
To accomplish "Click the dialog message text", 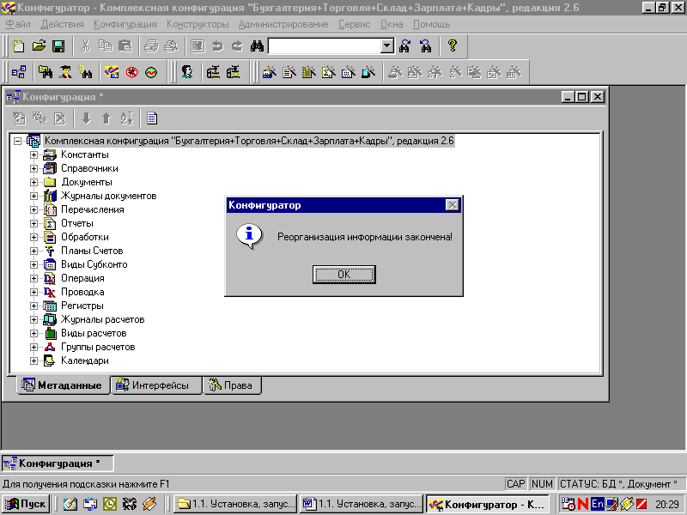I will pos(365,237).
